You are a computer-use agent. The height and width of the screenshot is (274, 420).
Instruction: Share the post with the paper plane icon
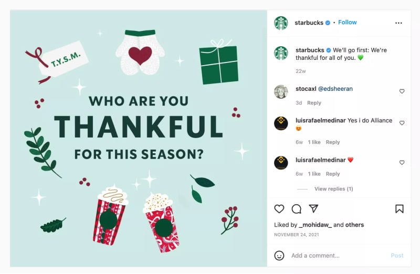click(313, 208)
